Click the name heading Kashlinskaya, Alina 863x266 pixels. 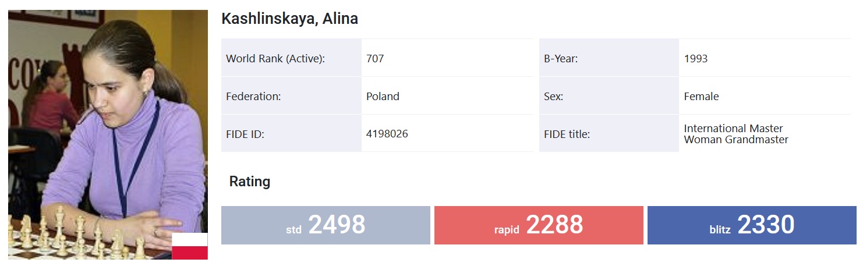point(290,19)
